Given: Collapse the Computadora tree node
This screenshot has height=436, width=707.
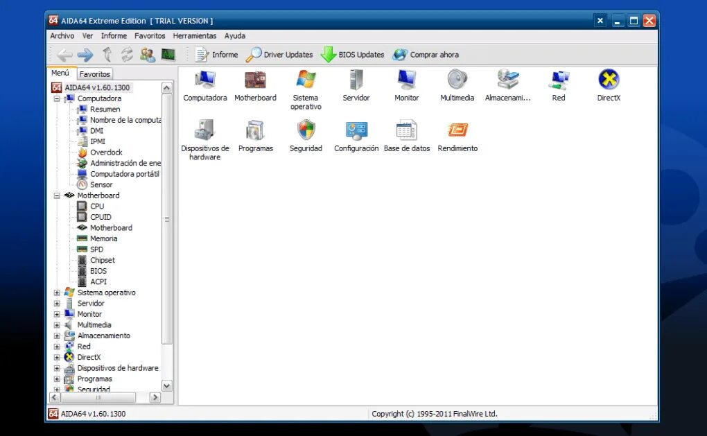Looking at the screenshot, I should 57,98.
